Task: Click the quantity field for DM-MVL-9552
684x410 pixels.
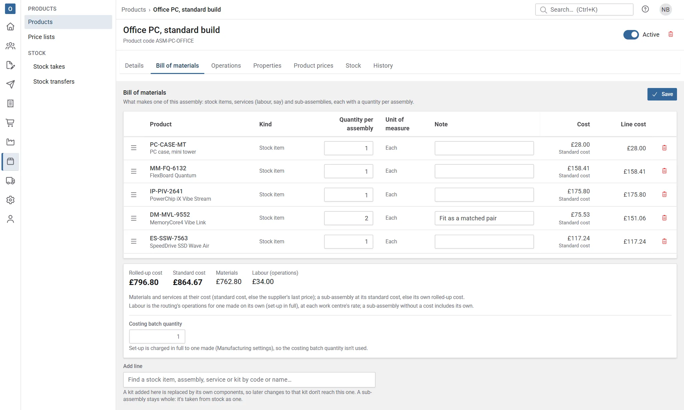Action: click(349, 218)
